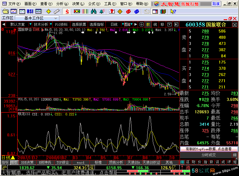Screen dimensions: 239x176
Task: Click the red sun marker at chart corner
Action: pyautogui.click(x=3, y=29)
